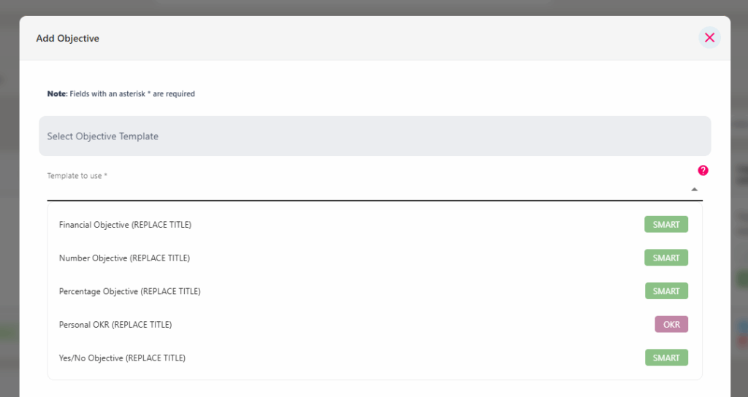Select Financial Objective (REPLACE TITLE) template
The image size is (748, 397).
point(375,225)
